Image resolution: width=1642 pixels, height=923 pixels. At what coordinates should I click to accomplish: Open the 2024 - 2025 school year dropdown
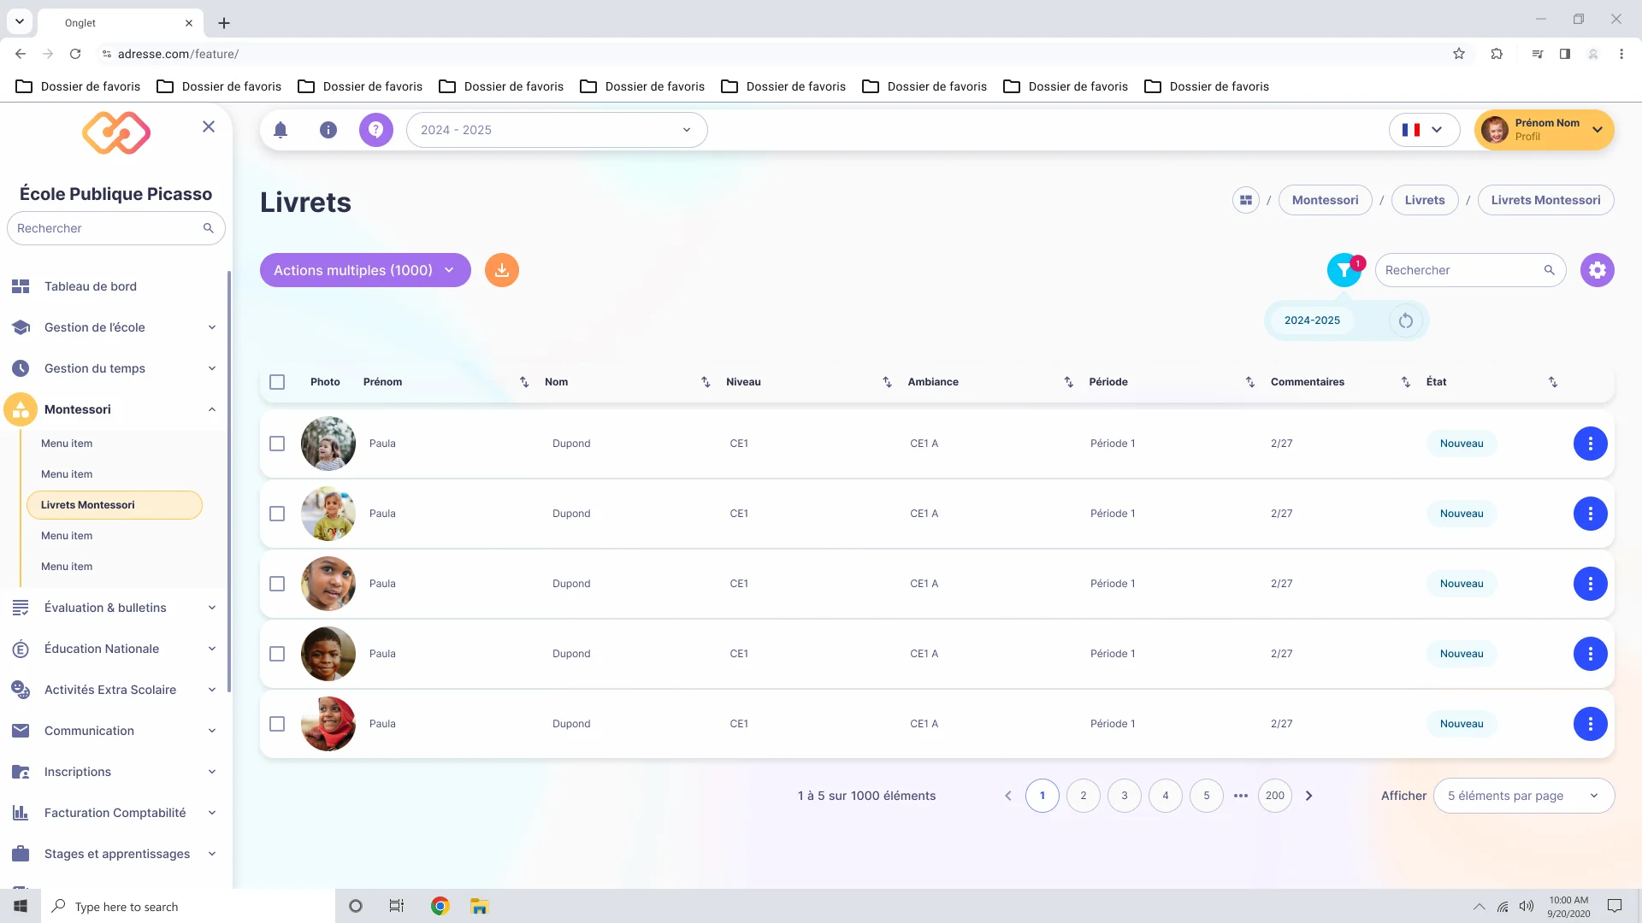tap(557, 130)
